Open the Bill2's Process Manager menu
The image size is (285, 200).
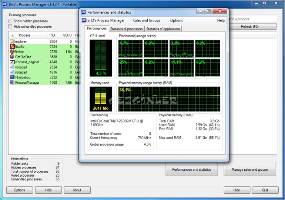point(106,20)
